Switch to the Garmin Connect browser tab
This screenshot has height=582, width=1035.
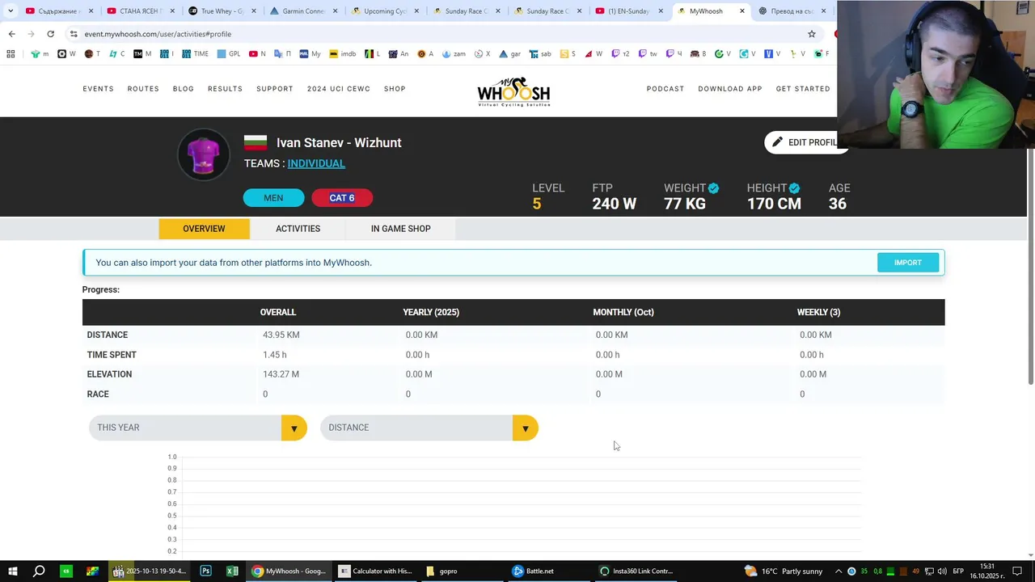304,11
